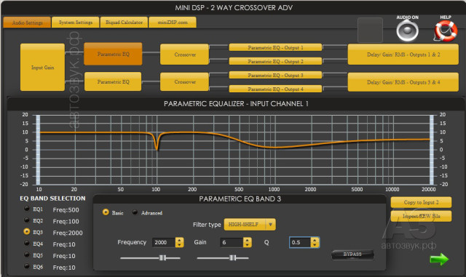Click the Copy to Input 2 button

(x=421, y=203)
